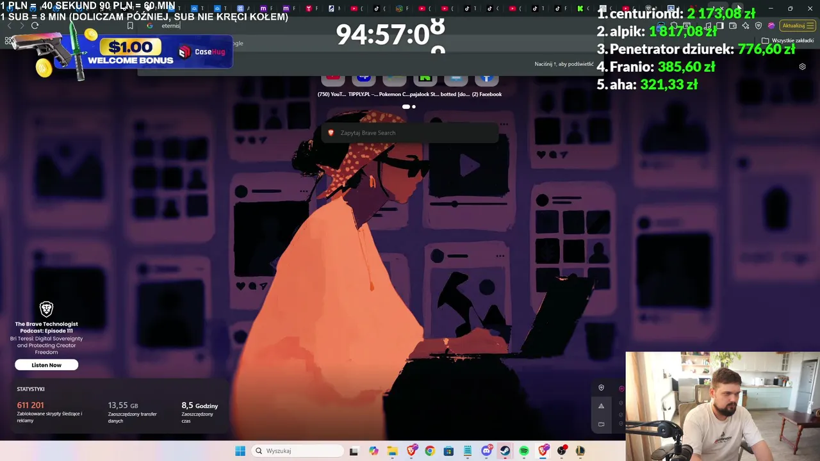Click the Aktualizuj update button

(x=797, y=26)
